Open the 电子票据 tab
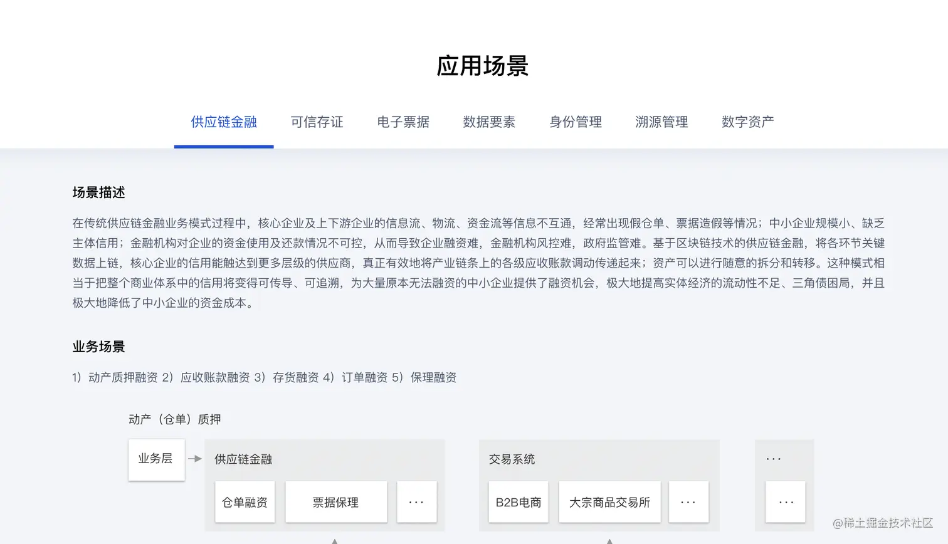The height and width of the screenshot is (544, 948). (403, 122)
